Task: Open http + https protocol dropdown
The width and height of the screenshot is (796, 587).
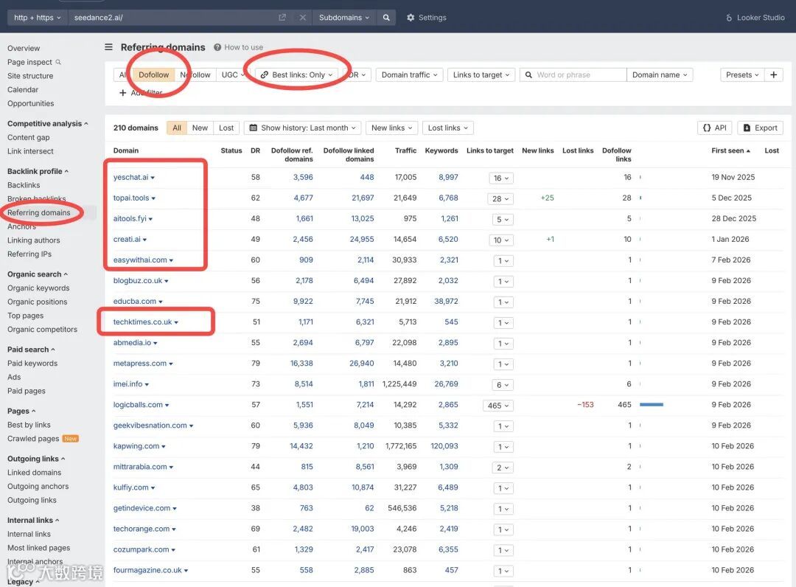Action: click(37, 17)
